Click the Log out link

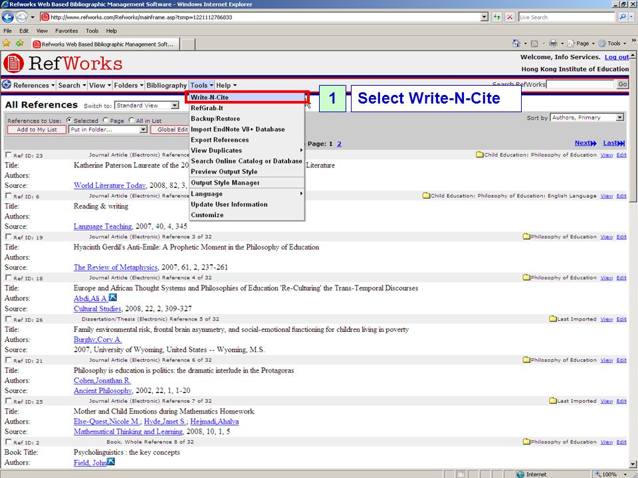[617, 57]
